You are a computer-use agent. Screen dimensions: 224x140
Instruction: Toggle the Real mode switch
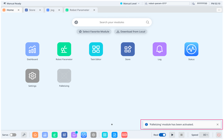tap(162, 135)
